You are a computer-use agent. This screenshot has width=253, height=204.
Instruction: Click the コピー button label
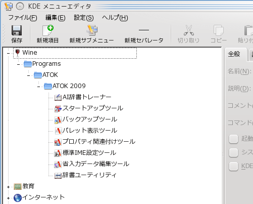(x=219, y=40)
